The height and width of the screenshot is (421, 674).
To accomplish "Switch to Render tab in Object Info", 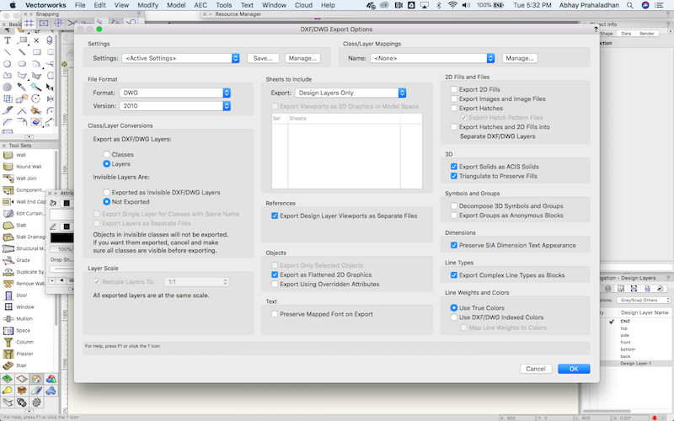I will point(646,34).
